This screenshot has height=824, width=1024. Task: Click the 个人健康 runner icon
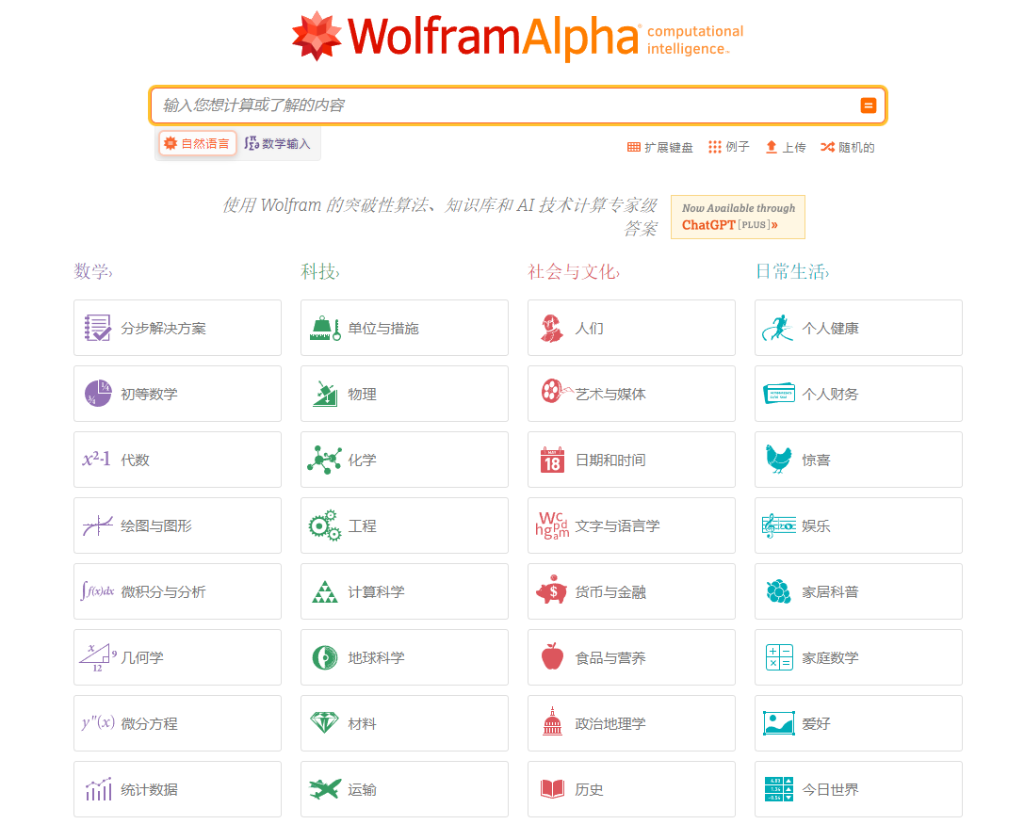[x=778, y=328]
